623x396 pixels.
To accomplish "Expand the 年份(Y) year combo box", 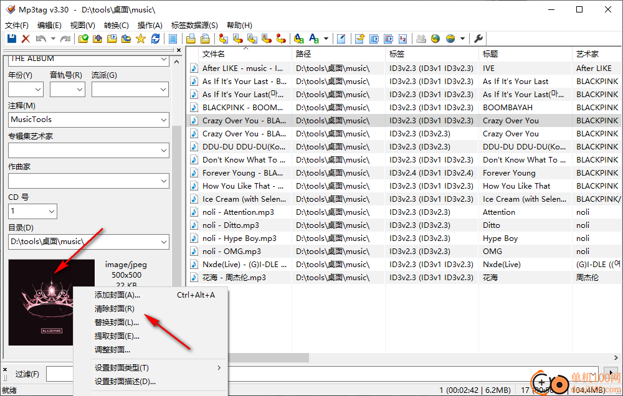I will [x=39, y=90].
